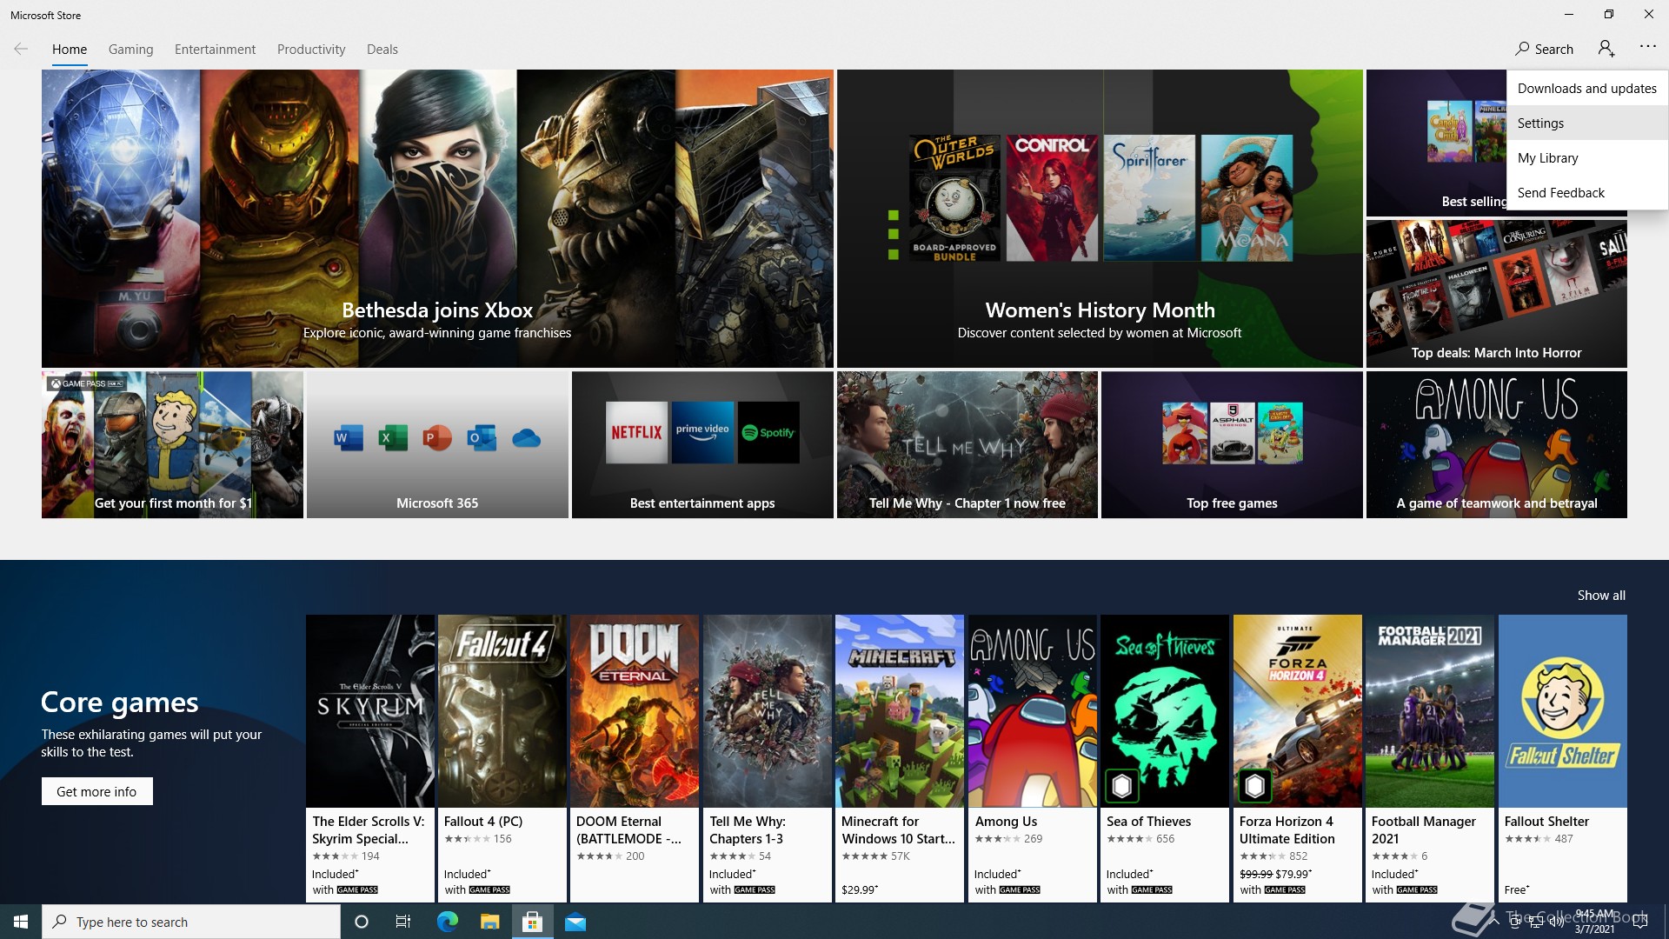
Task: Open the Entertainment tab
Action: pyautogui.click(x=215, y=50)
